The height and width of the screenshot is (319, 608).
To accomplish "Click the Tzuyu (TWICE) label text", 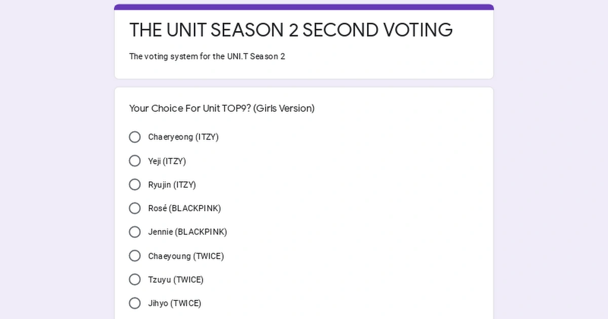I will point(176,279).
